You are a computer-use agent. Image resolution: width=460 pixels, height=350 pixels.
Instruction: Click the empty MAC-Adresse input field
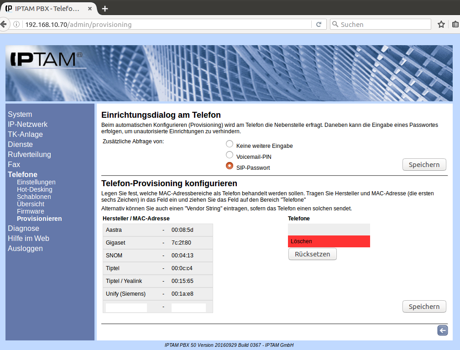(188, 308)
